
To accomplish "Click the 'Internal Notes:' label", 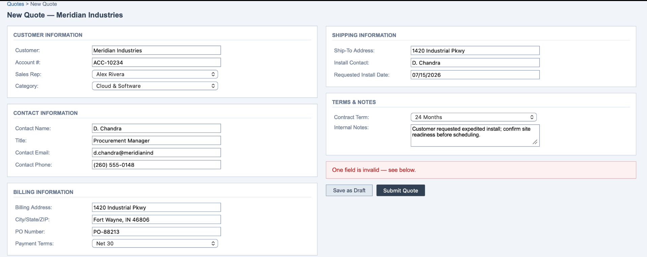I will (x=351, y=127).
